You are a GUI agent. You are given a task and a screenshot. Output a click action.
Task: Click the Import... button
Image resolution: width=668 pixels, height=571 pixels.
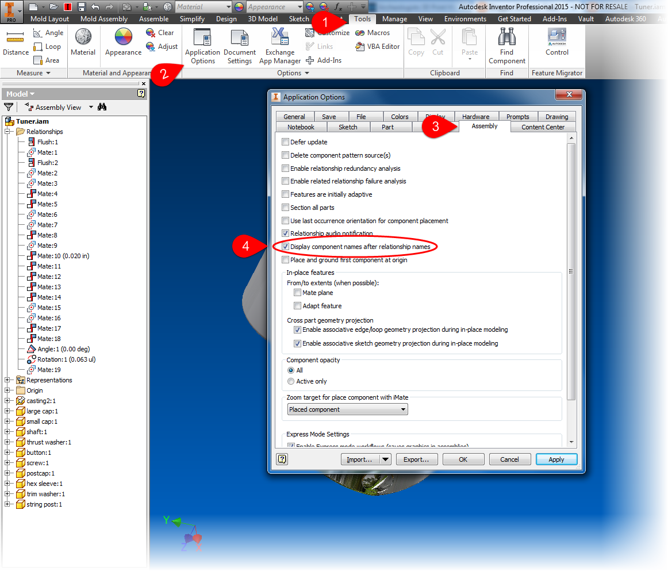pos(360,459)
